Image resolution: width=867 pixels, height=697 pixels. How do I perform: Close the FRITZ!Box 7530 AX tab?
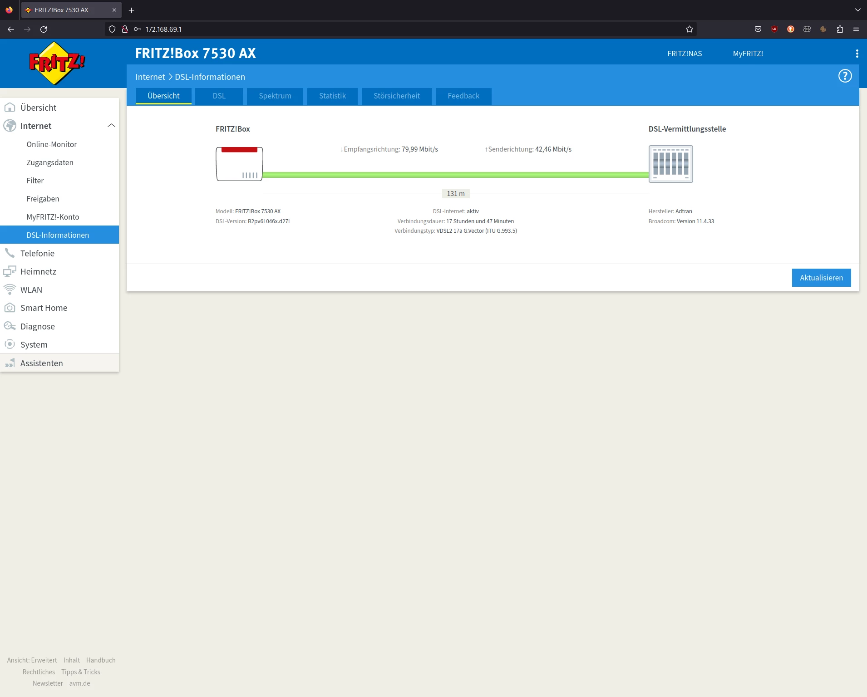[114, 10]
